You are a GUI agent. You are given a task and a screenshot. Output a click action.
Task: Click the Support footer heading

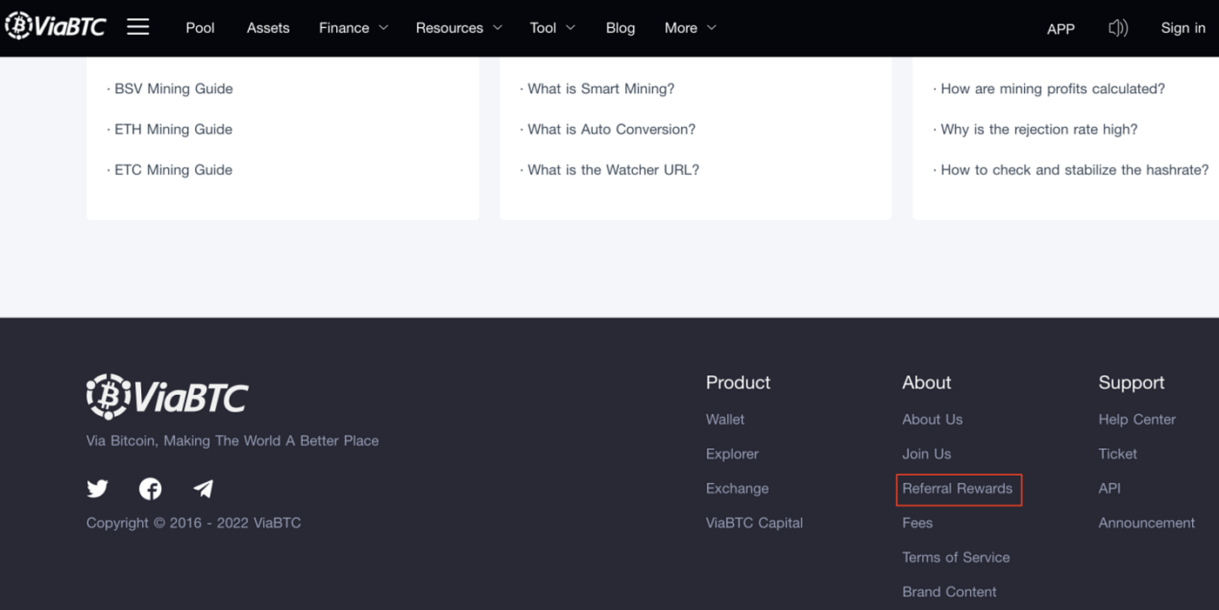[1132, 383]
